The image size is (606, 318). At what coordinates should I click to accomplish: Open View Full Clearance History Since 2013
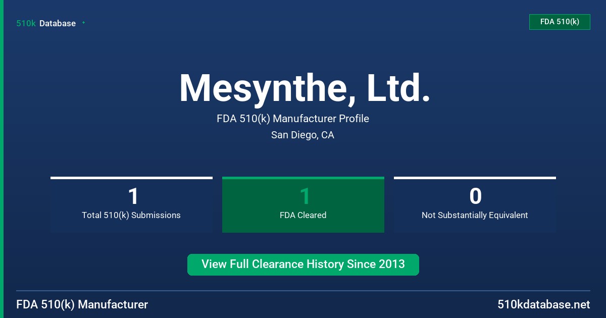point(303,264)
